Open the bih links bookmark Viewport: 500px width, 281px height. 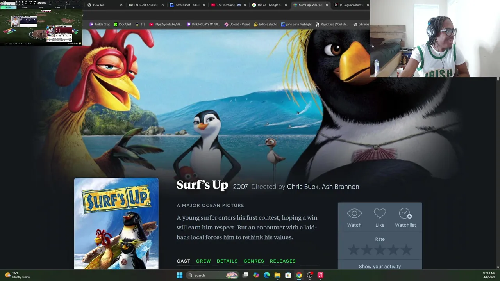tap(361, 24)
